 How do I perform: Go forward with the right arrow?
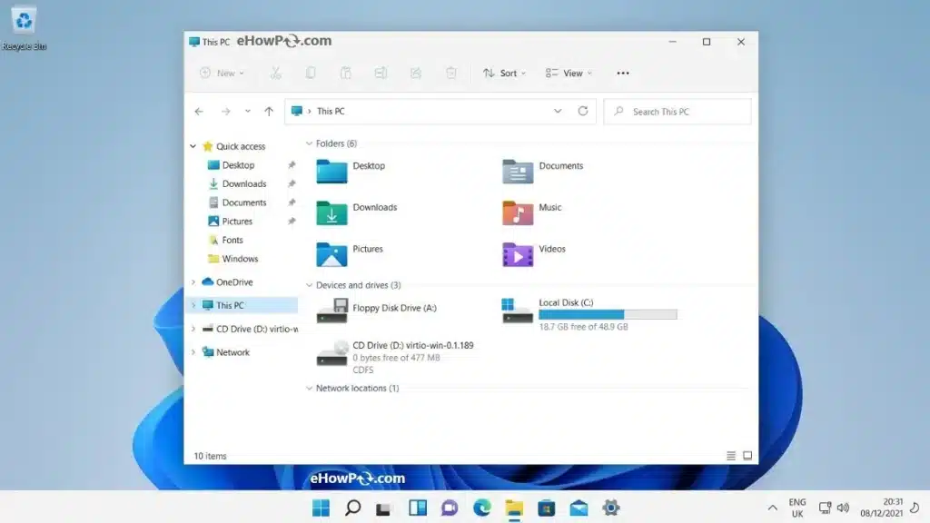point(225,111)
